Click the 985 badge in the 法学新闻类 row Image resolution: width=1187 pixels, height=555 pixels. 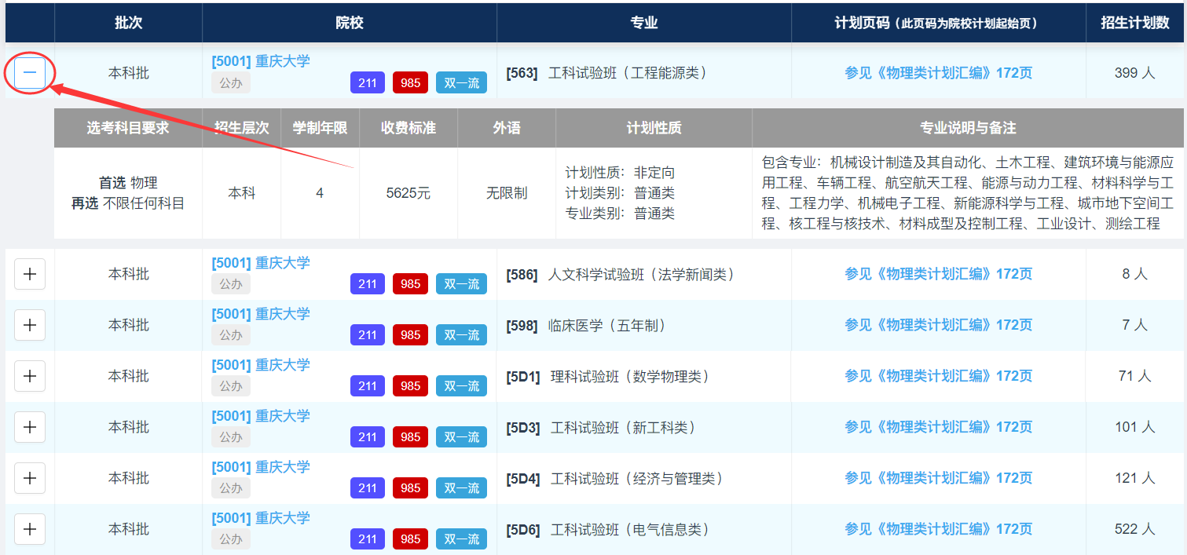point(410,284)
